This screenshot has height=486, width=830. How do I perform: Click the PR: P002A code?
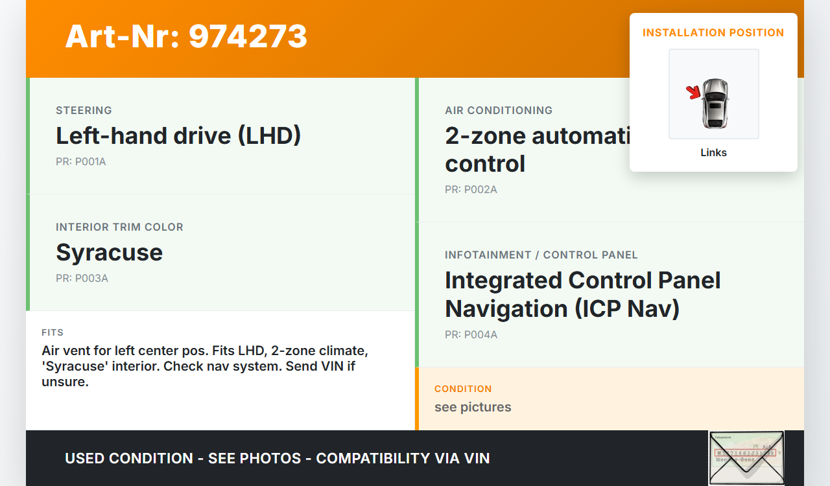pyautogui.click(x=471, y=190)
